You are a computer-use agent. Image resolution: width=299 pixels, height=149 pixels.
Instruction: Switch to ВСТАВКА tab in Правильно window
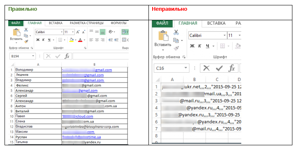click(56, 23)
